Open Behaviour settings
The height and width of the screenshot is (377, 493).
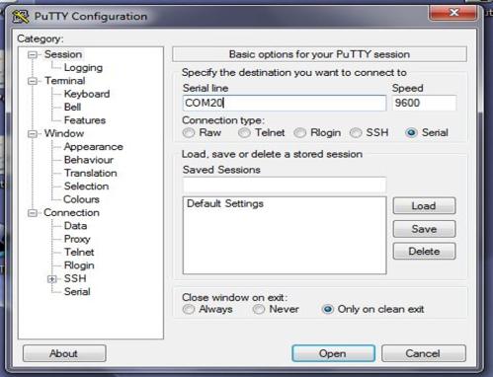89,160
